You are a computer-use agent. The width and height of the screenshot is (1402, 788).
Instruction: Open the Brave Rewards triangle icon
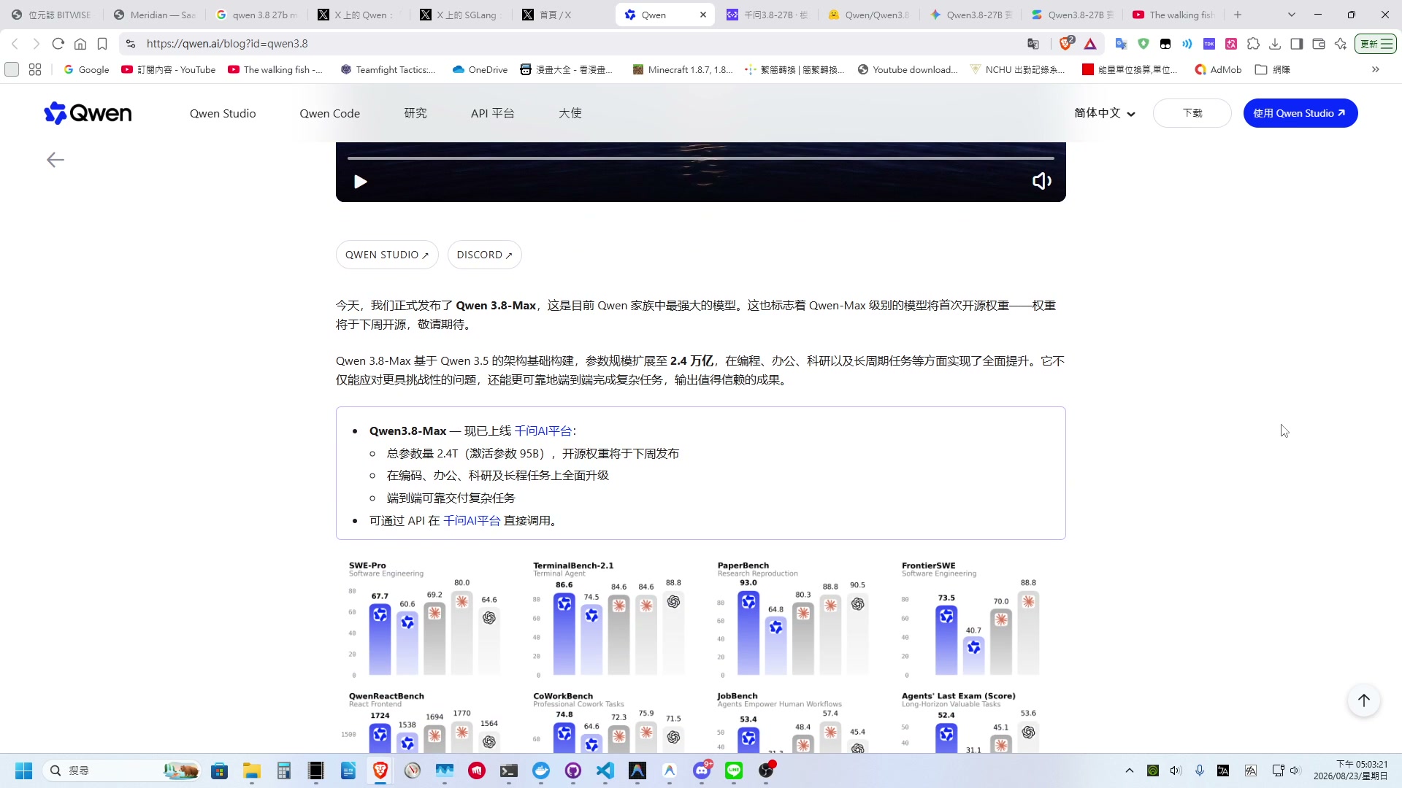click(1090, 44)
